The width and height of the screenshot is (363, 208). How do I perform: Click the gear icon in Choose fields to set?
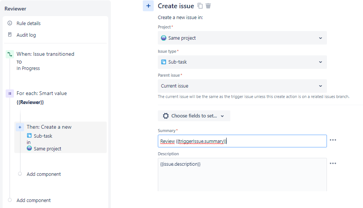[x=166, y=116]
